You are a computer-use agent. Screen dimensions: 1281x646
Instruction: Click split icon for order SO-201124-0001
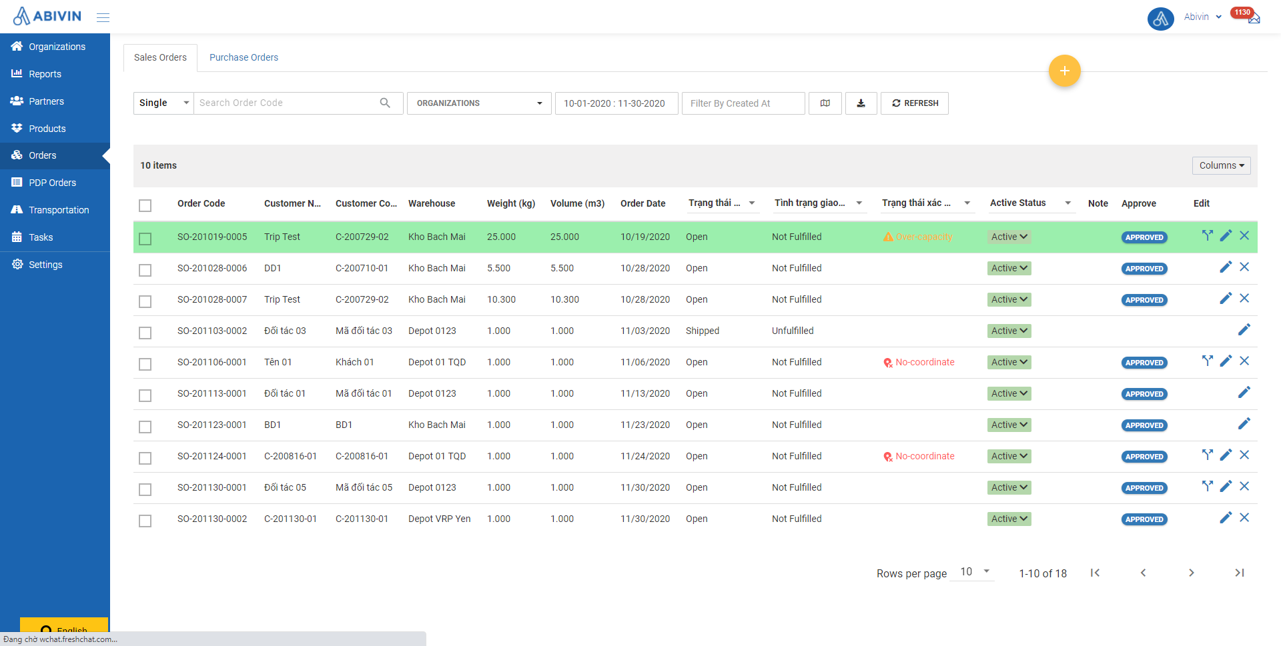[1207, 455]
